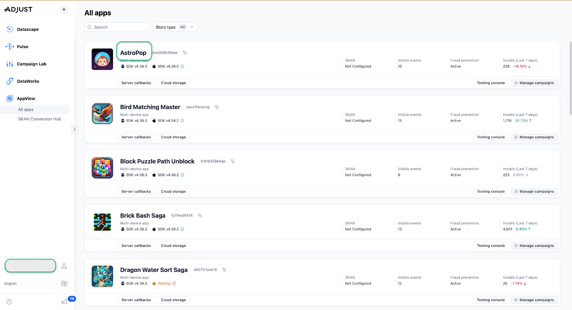Click the AstroPop installs value 228
Screen dimensions: 572x310
506,66
